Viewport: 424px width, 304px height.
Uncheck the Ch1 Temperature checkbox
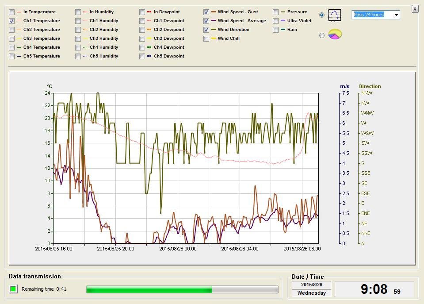(x=12, y=21)
